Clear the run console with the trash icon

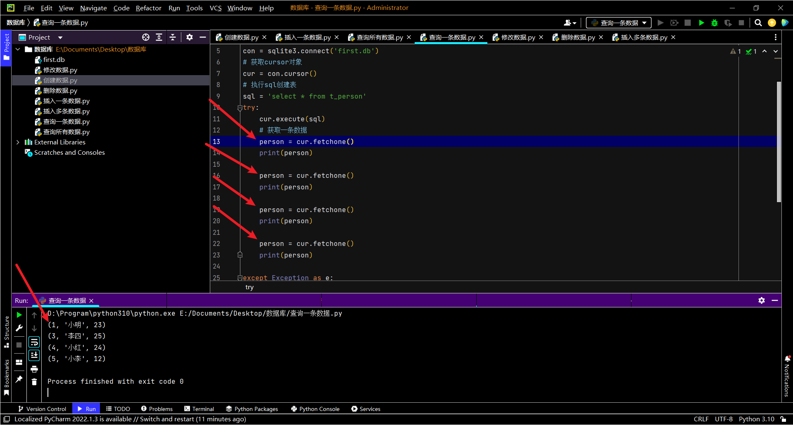[34, 382]
